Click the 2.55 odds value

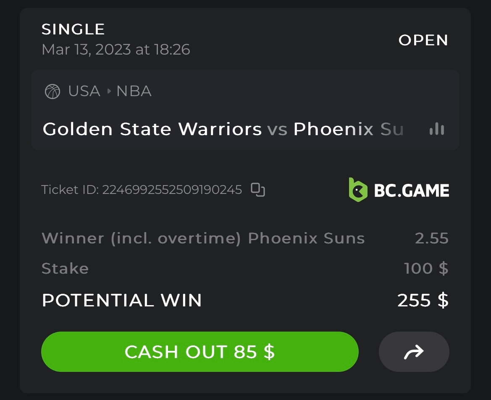[432, 238]
